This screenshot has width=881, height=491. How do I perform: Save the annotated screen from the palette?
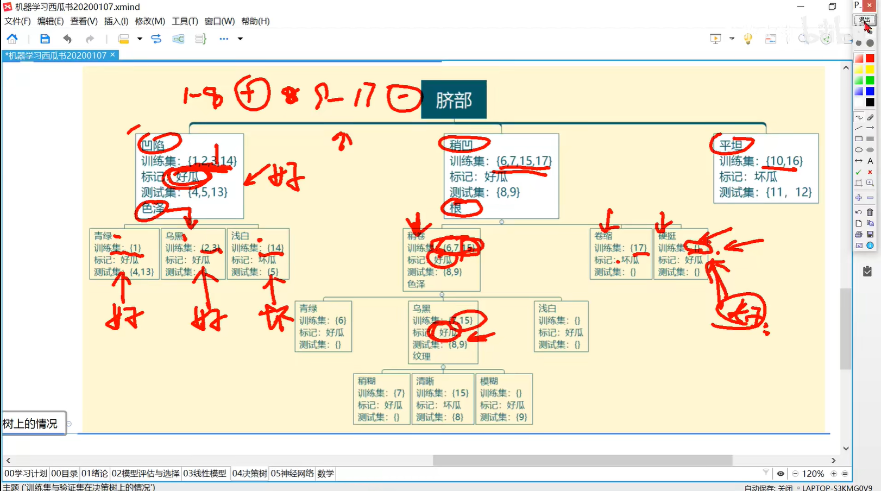click(870, 234)
